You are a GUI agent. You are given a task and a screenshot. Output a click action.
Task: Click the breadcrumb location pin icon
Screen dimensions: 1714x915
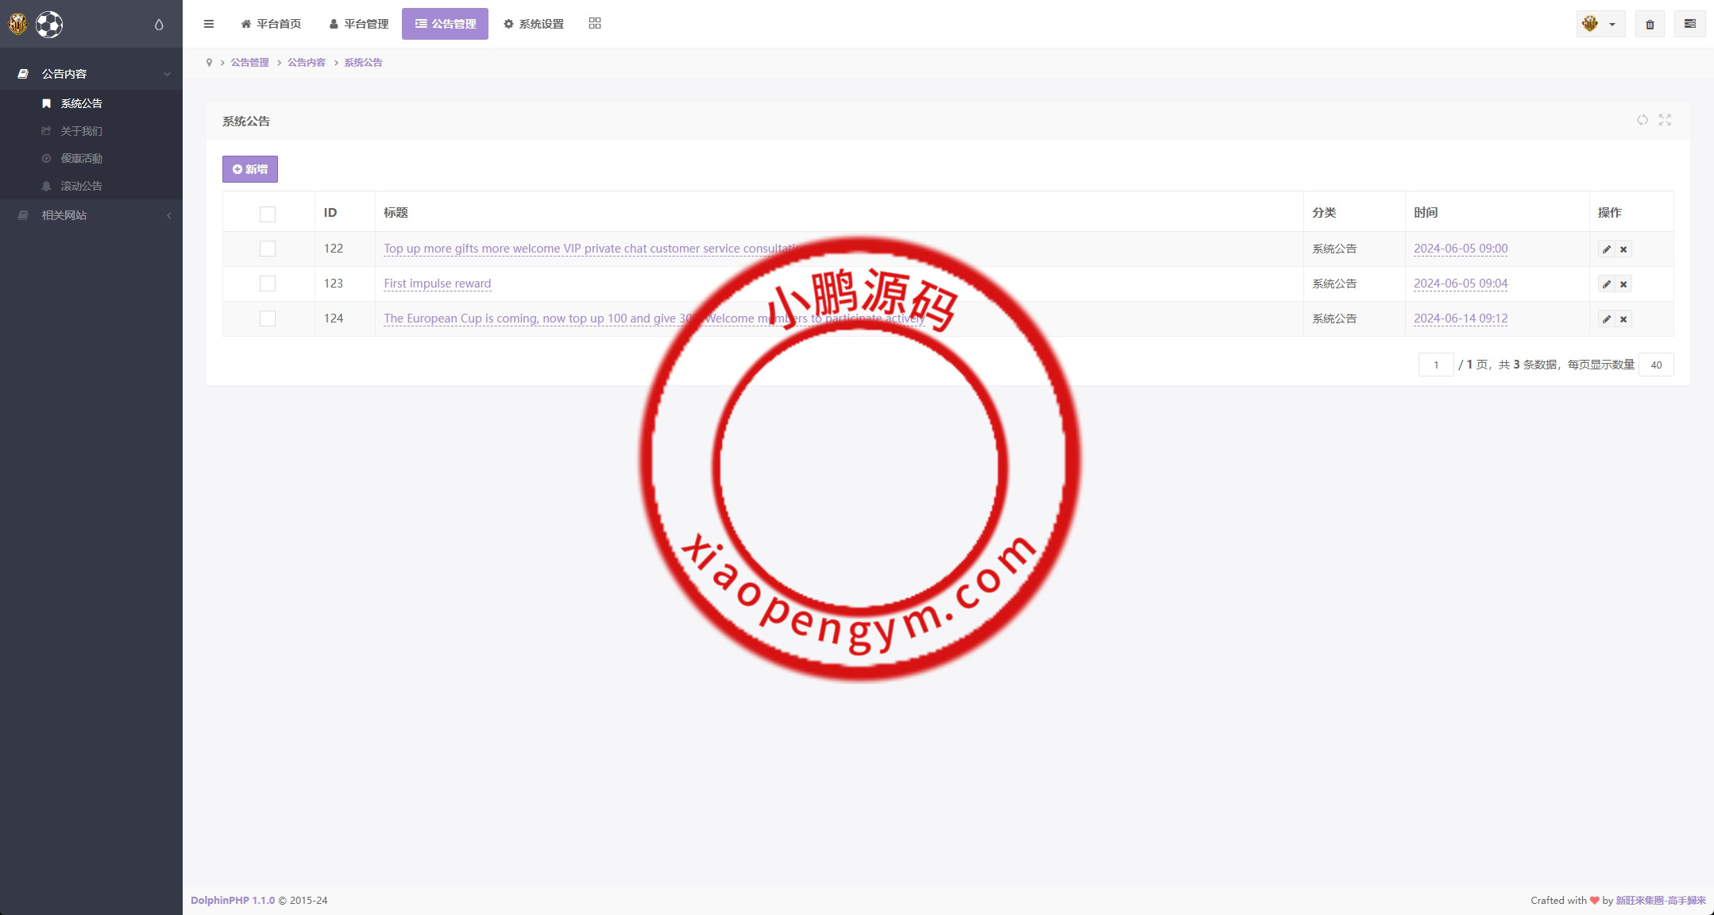pyautogui.click(x=209, y=62)
